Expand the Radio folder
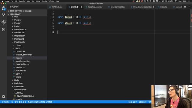This screenshot has width=192, height=108. (x=17, y=80)
